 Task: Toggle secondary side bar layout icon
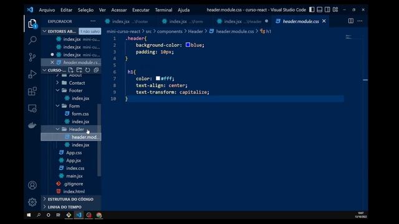(327, 10)
